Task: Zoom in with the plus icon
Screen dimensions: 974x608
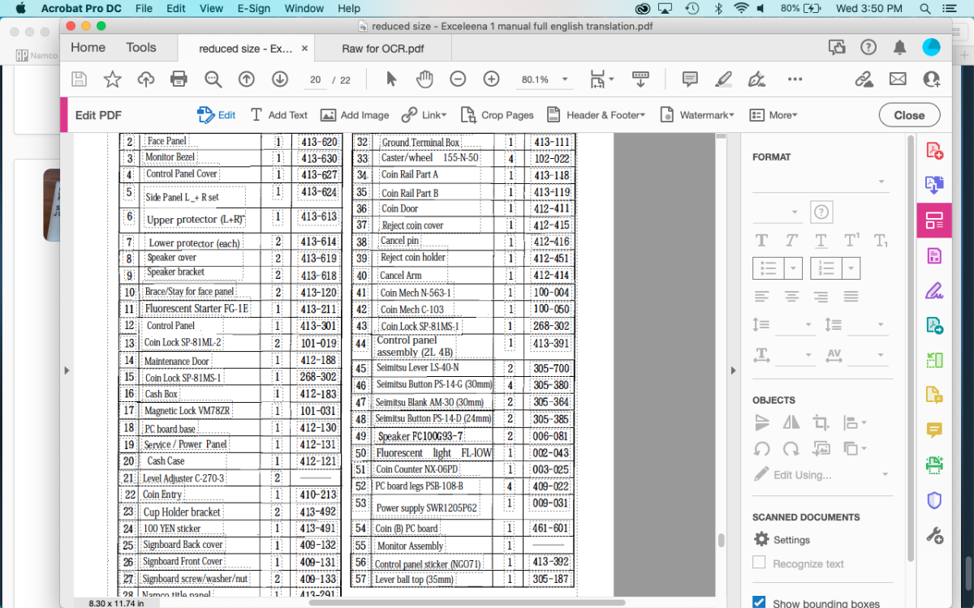Action: [491, 79]
